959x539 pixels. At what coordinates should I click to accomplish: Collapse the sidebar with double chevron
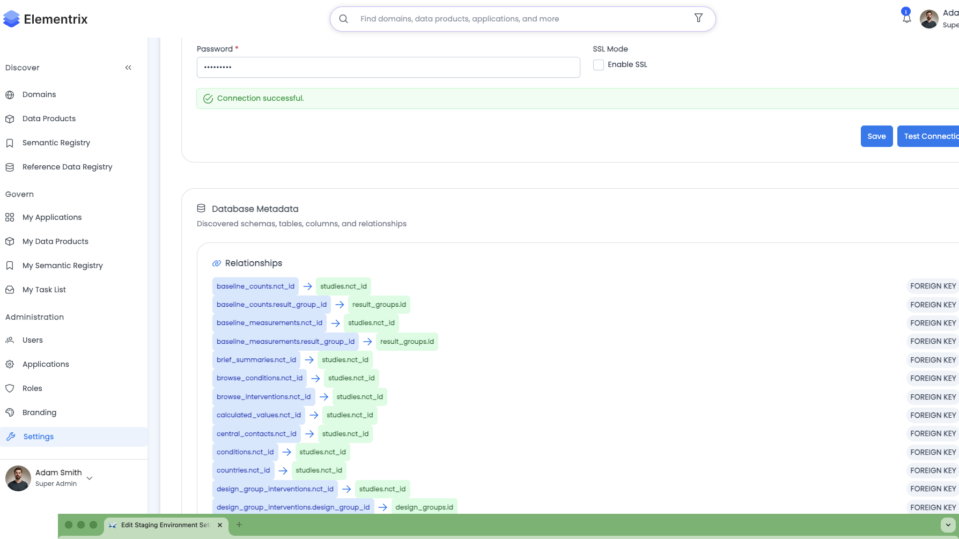point(128,68)
